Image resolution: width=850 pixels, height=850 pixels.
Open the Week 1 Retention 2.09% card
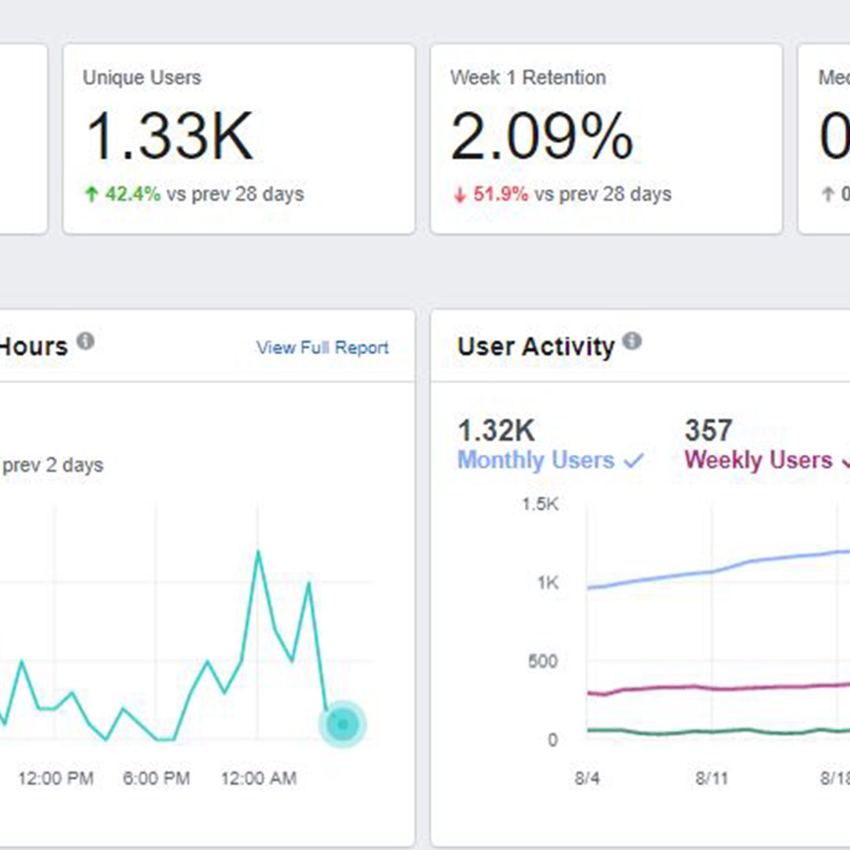(606, 139)
